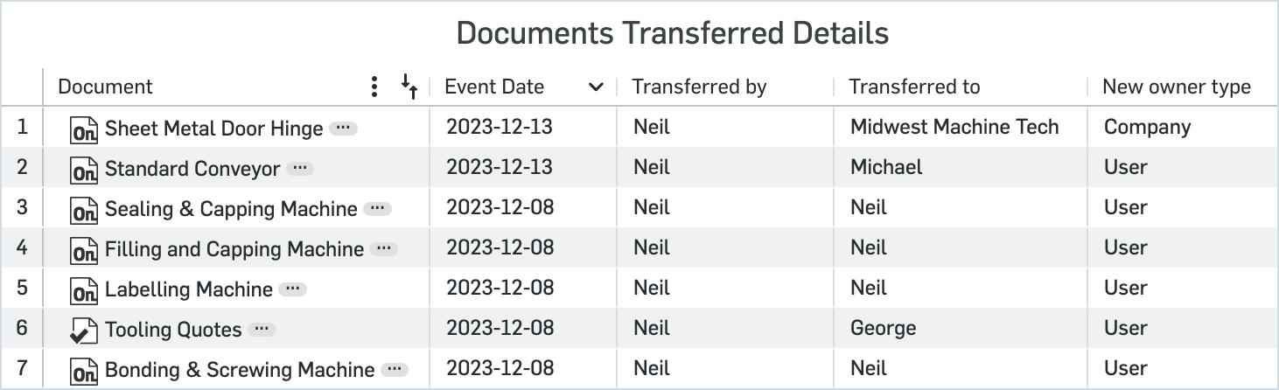Screen dimensions: 1279x390
Task: Open the Labelling Machine document link
Action: (x=188, y=289)
